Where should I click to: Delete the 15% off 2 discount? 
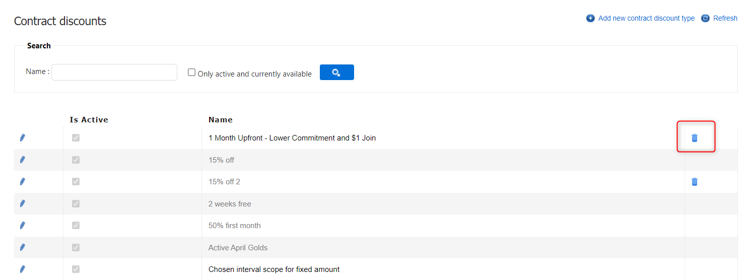tap(695, 182)
